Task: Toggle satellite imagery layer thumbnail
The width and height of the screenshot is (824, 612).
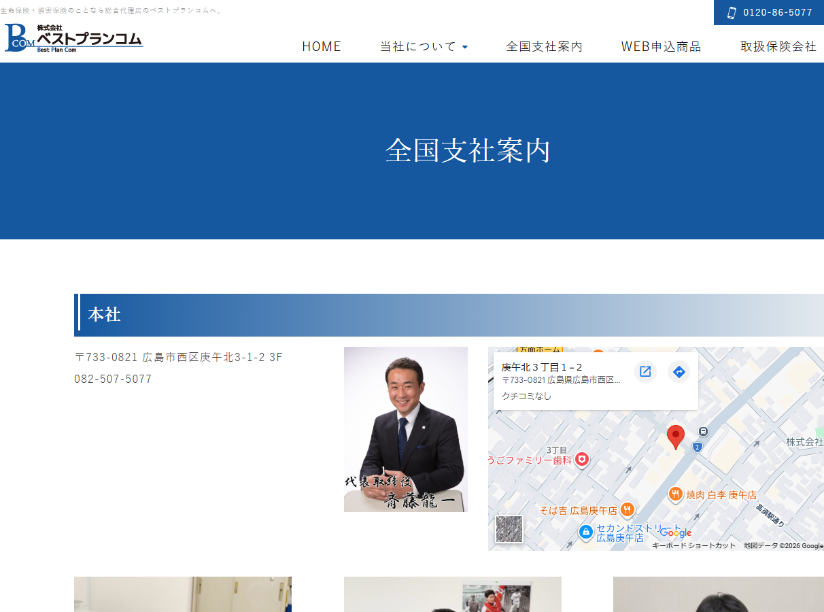Action: click(509, 529)
